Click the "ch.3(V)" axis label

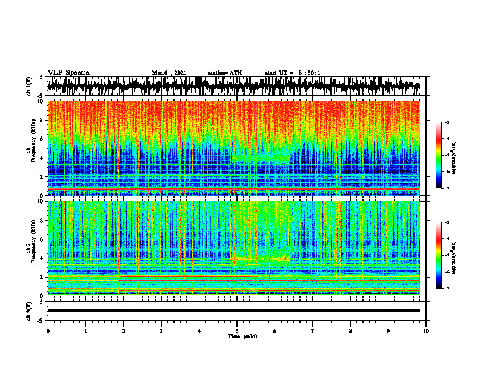(x=29, y=311)
